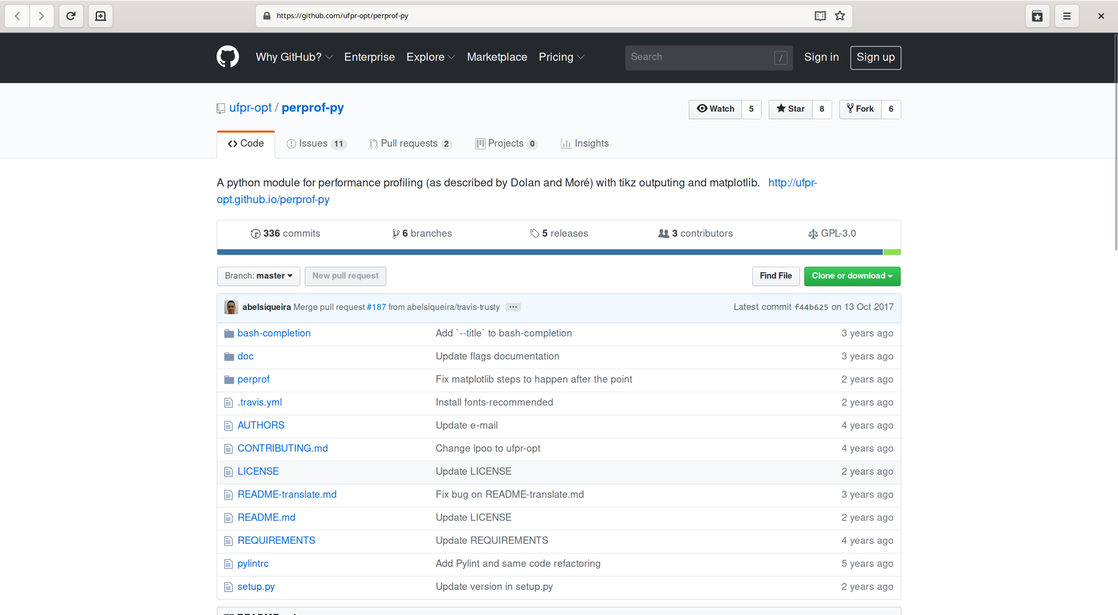Open the README.md file link
Viewport: 1118px width, 615px height.
266,518
